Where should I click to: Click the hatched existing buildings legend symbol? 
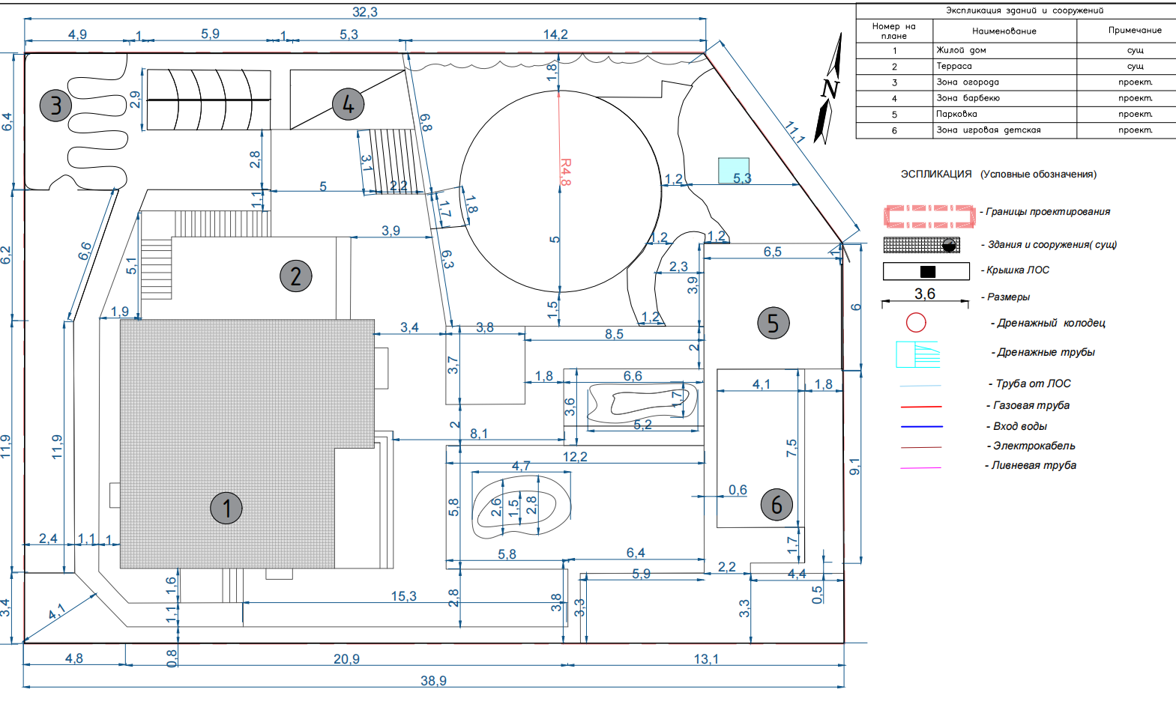921,245
